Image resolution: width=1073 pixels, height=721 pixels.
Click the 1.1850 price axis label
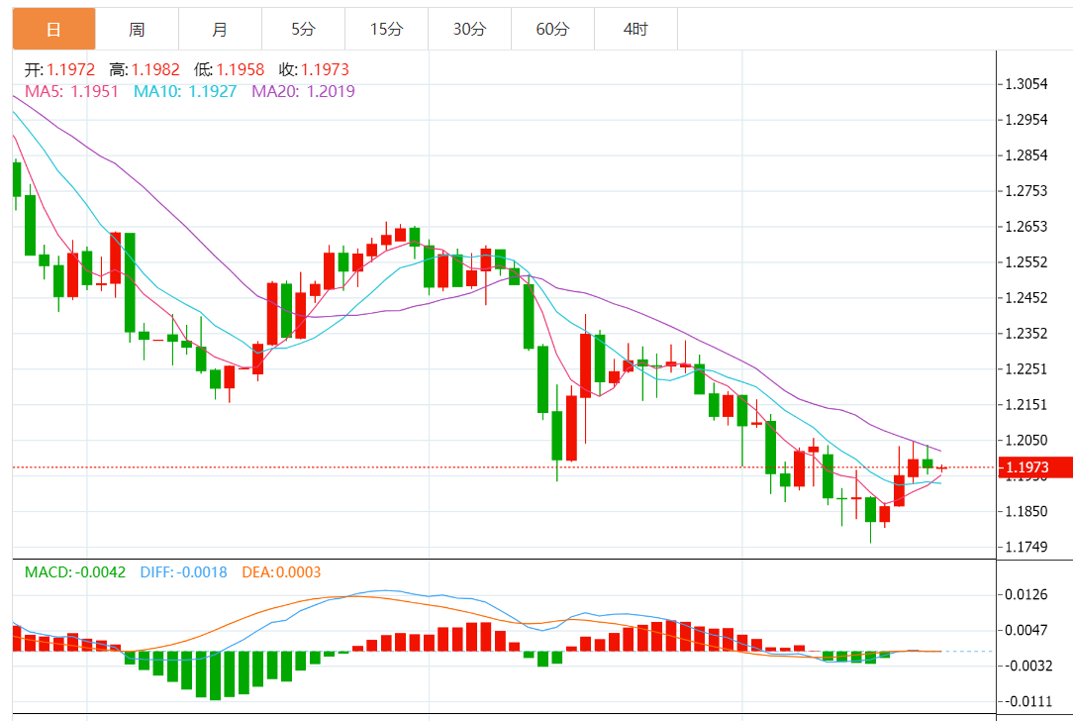[1025, 511]
